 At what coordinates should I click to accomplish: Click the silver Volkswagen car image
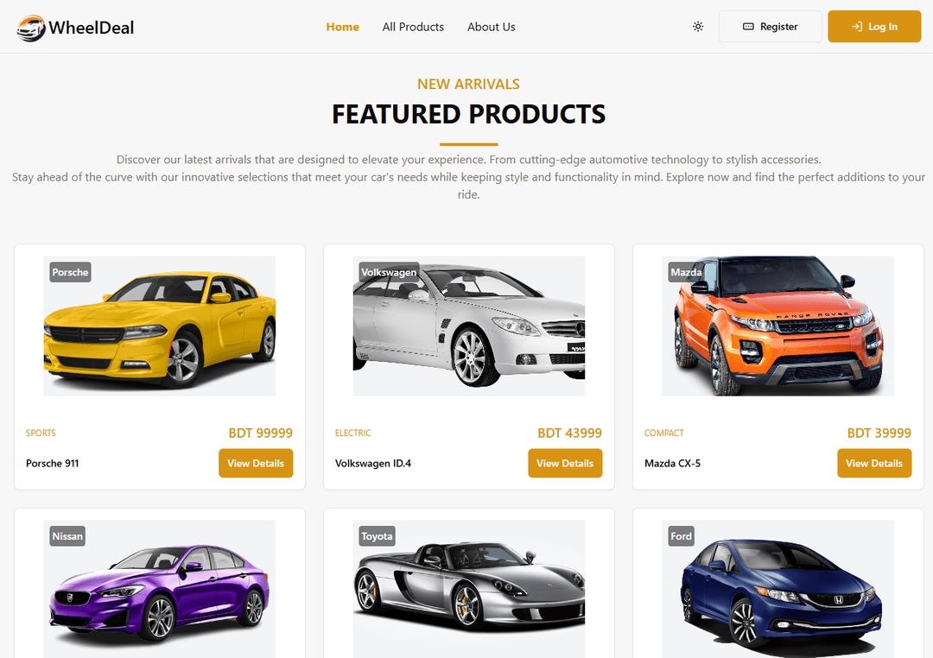click(469, 326)
